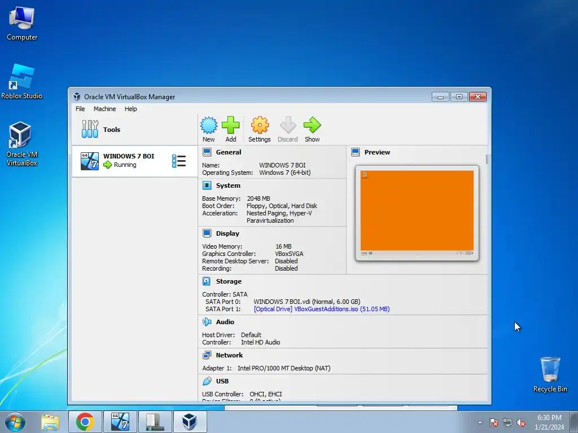Select the Tools entry label

[112, 130]
